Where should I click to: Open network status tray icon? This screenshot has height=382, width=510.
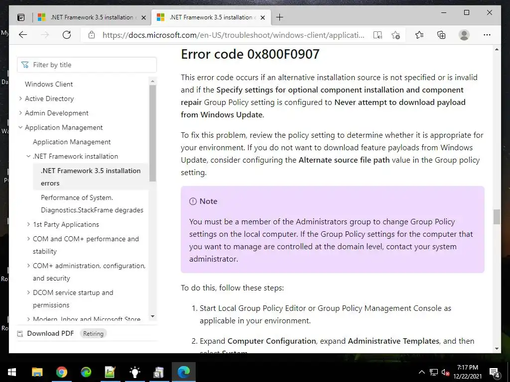(x=434, y=372)
